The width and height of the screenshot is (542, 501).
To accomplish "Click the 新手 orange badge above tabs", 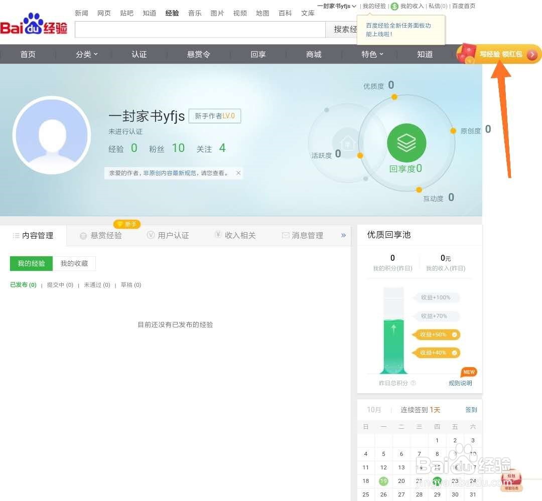I will coord(127,224).
